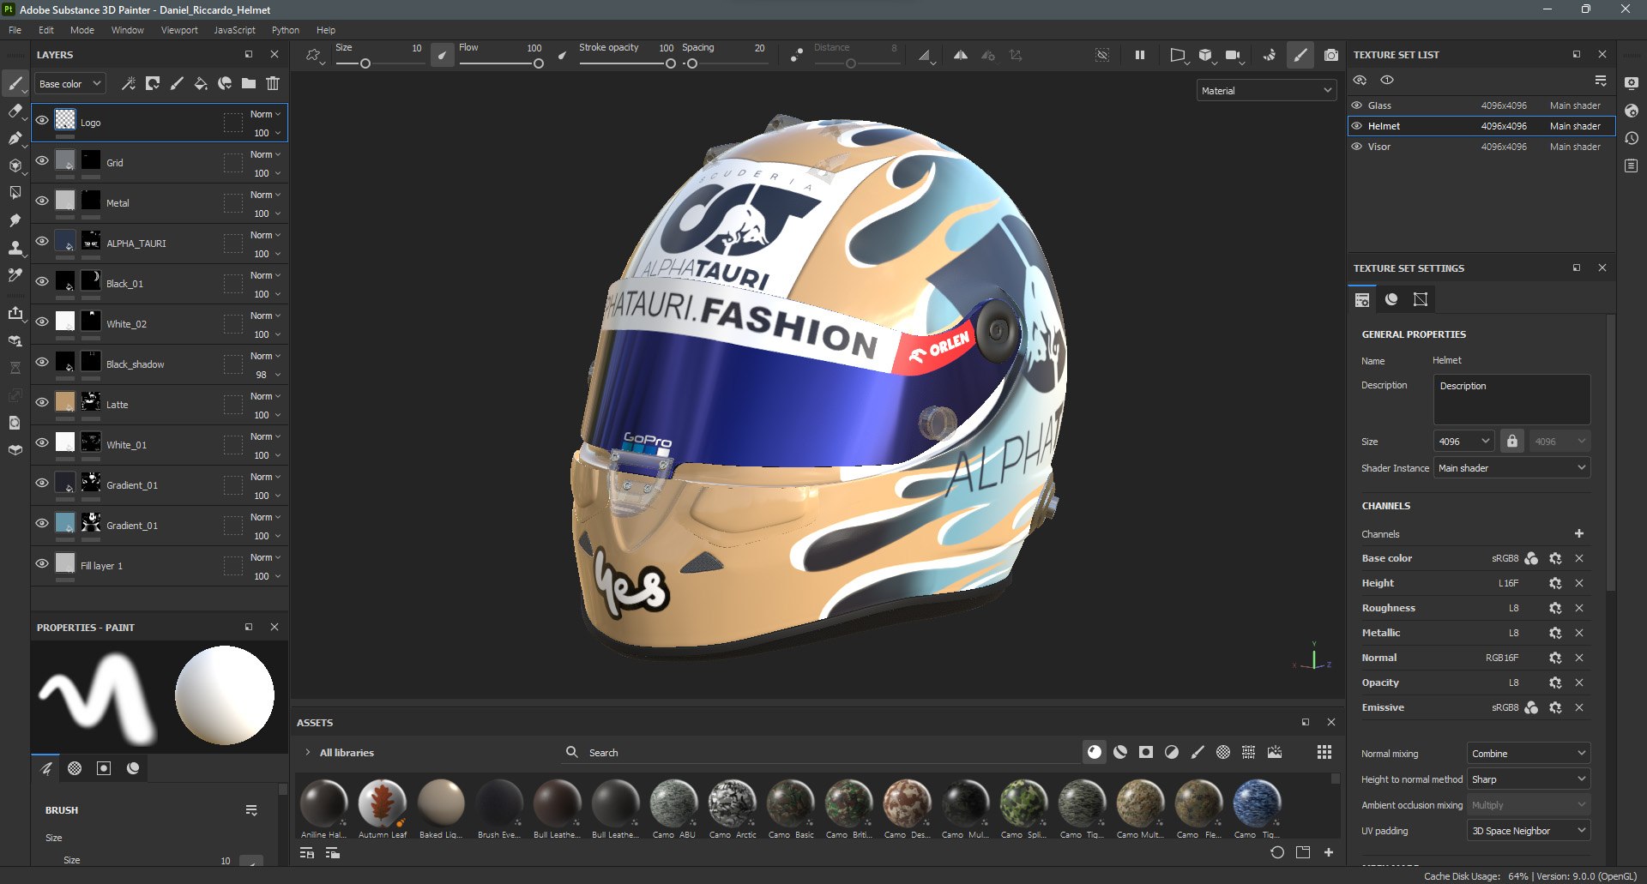Open the Edit menu
The height and width of the screenshot is (884, 1647).
point(46,30)
